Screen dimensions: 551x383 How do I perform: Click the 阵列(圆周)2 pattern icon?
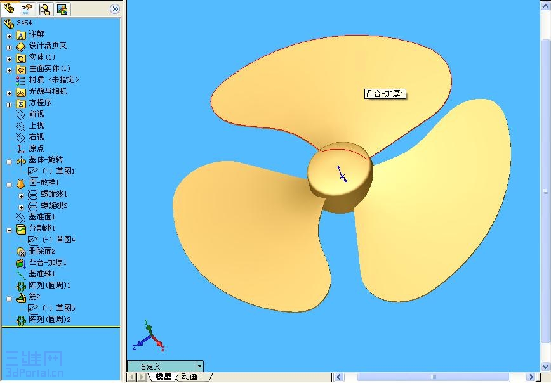(21, 320)
